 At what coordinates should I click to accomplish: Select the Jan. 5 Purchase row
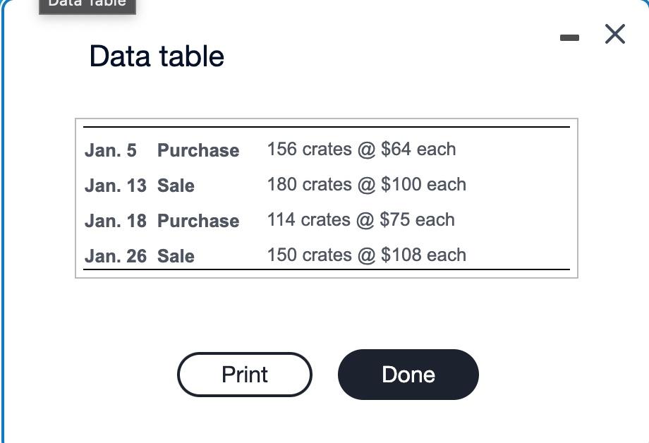tap(282, 150)
